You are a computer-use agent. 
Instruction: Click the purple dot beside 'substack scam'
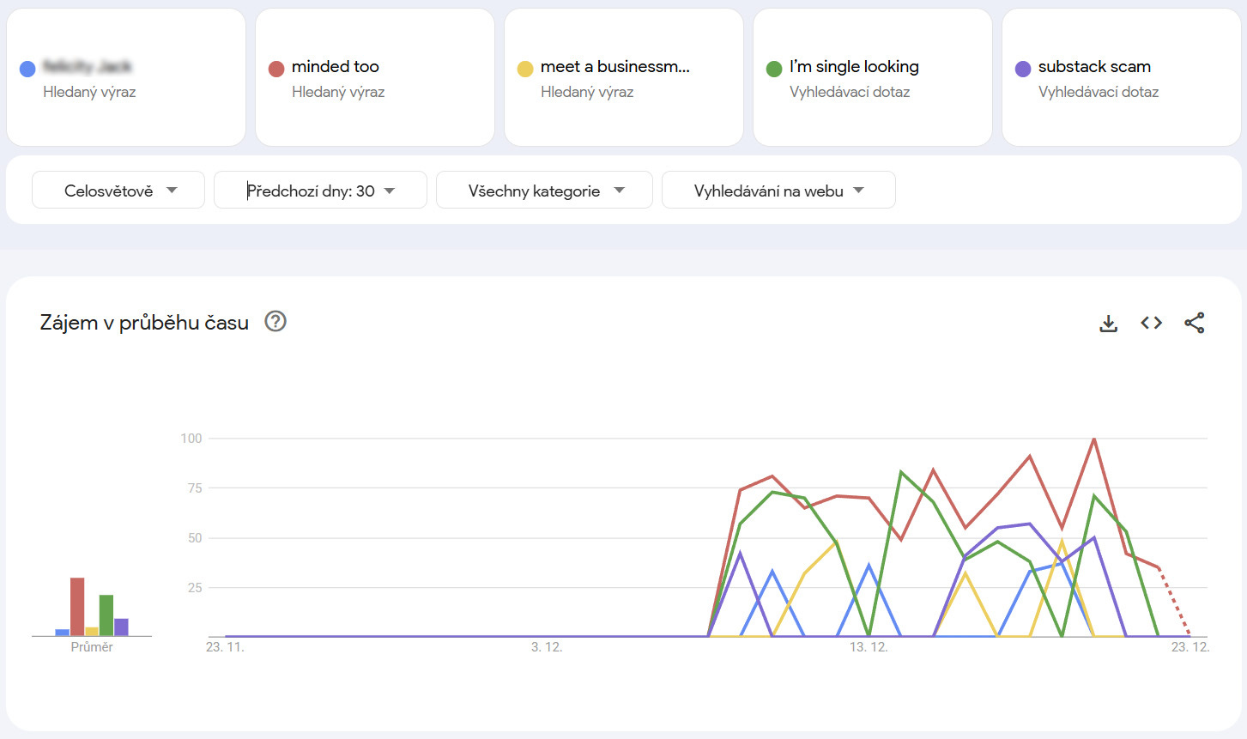tap(1022, 67)
